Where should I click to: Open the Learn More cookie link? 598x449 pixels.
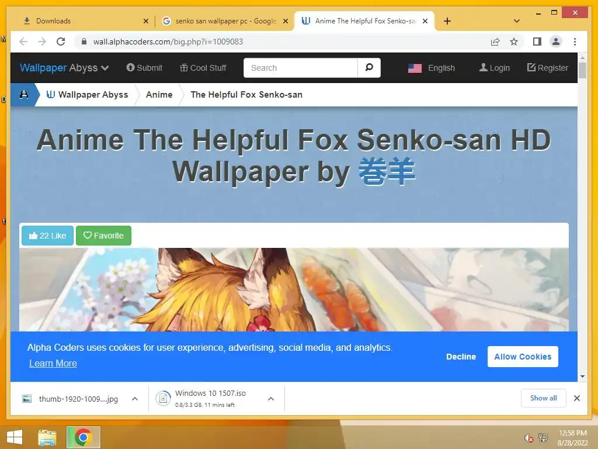(53, 363)
